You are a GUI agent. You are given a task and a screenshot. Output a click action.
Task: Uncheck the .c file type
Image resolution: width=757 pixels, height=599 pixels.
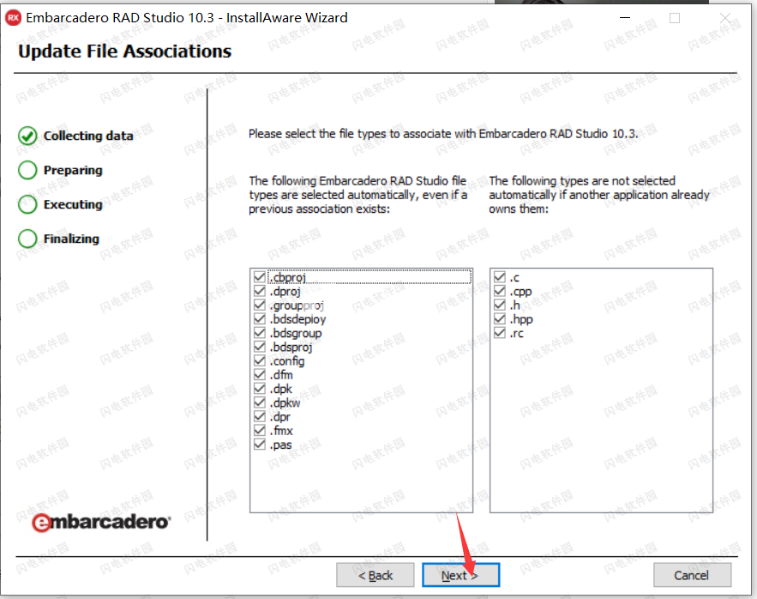pyautogui.click(x=500, y=277)
